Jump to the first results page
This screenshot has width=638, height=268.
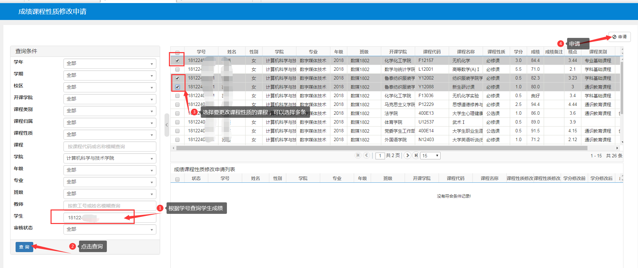tap(358, 155)
